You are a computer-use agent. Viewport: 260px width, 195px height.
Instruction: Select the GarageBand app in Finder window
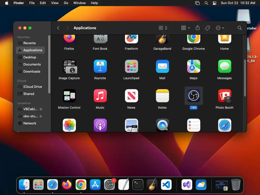(x=162, y=39)
